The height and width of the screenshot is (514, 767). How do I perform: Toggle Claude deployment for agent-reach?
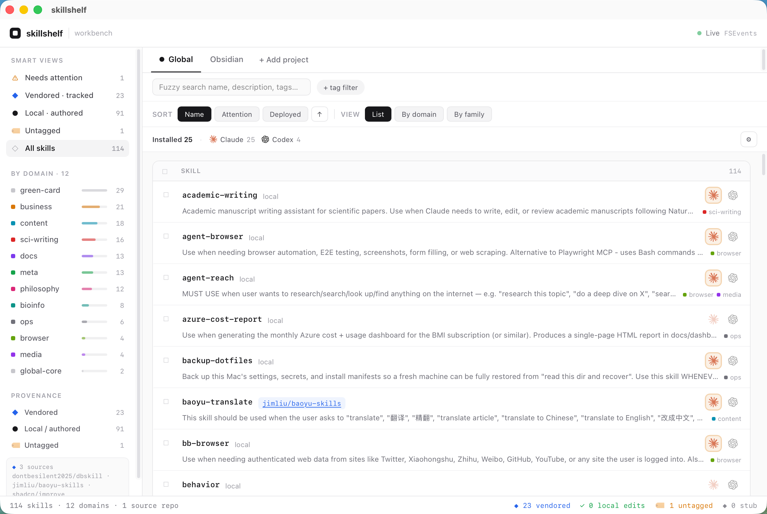pos(713,278)
